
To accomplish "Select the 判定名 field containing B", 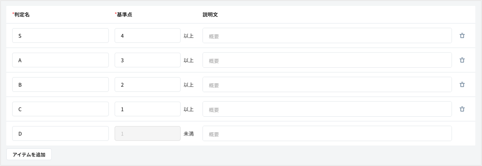I will pyautogui.click(x=60, y=85).
